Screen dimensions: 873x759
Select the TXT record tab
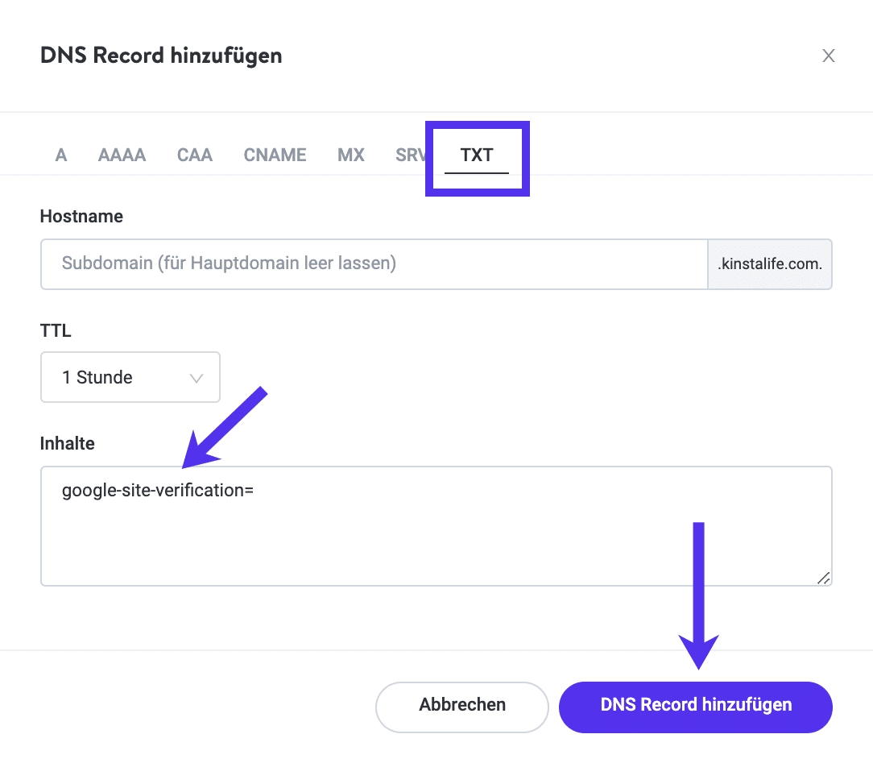point(477,155)
